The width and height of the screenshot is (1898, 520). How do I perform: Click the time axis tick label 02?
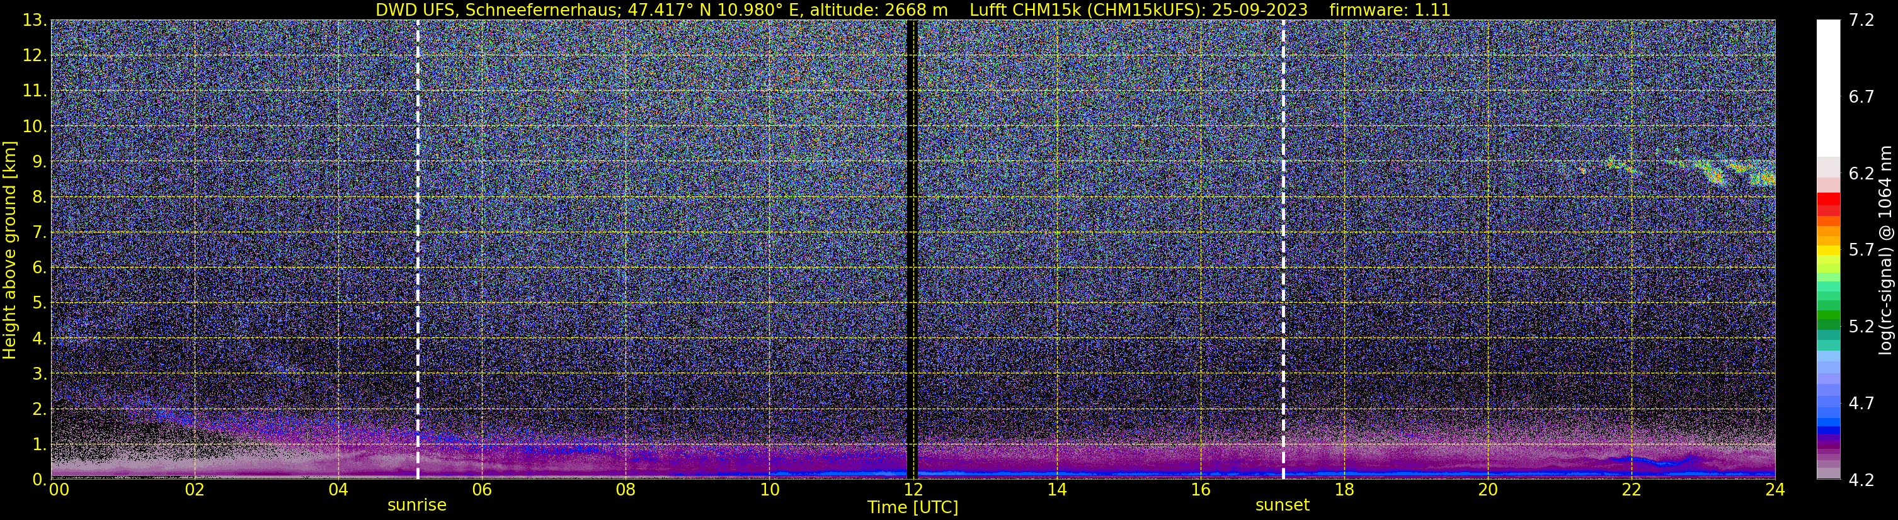pos(194,490)
